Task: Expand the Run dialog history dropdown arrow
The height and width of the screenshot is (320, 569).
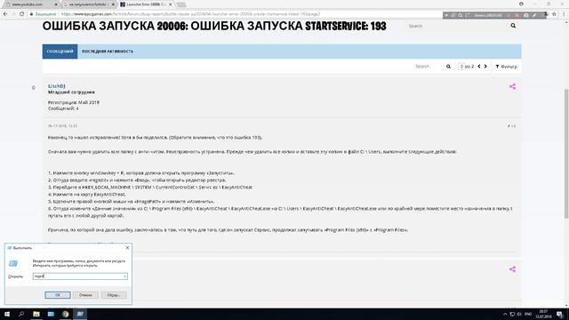Action: coord(124,276)
